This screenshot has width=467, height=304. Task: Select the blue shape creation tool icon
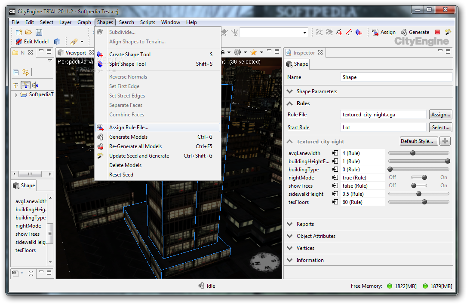click(x=359, y=32)
